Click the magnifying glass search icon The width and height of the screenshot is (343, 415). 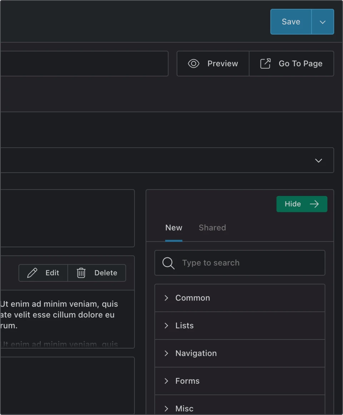point(168,263)
